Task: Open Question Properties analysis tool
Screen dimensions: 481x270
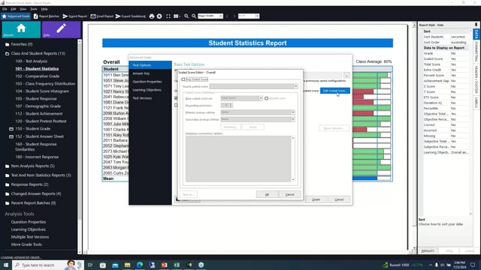Action: tap(29, 222)
